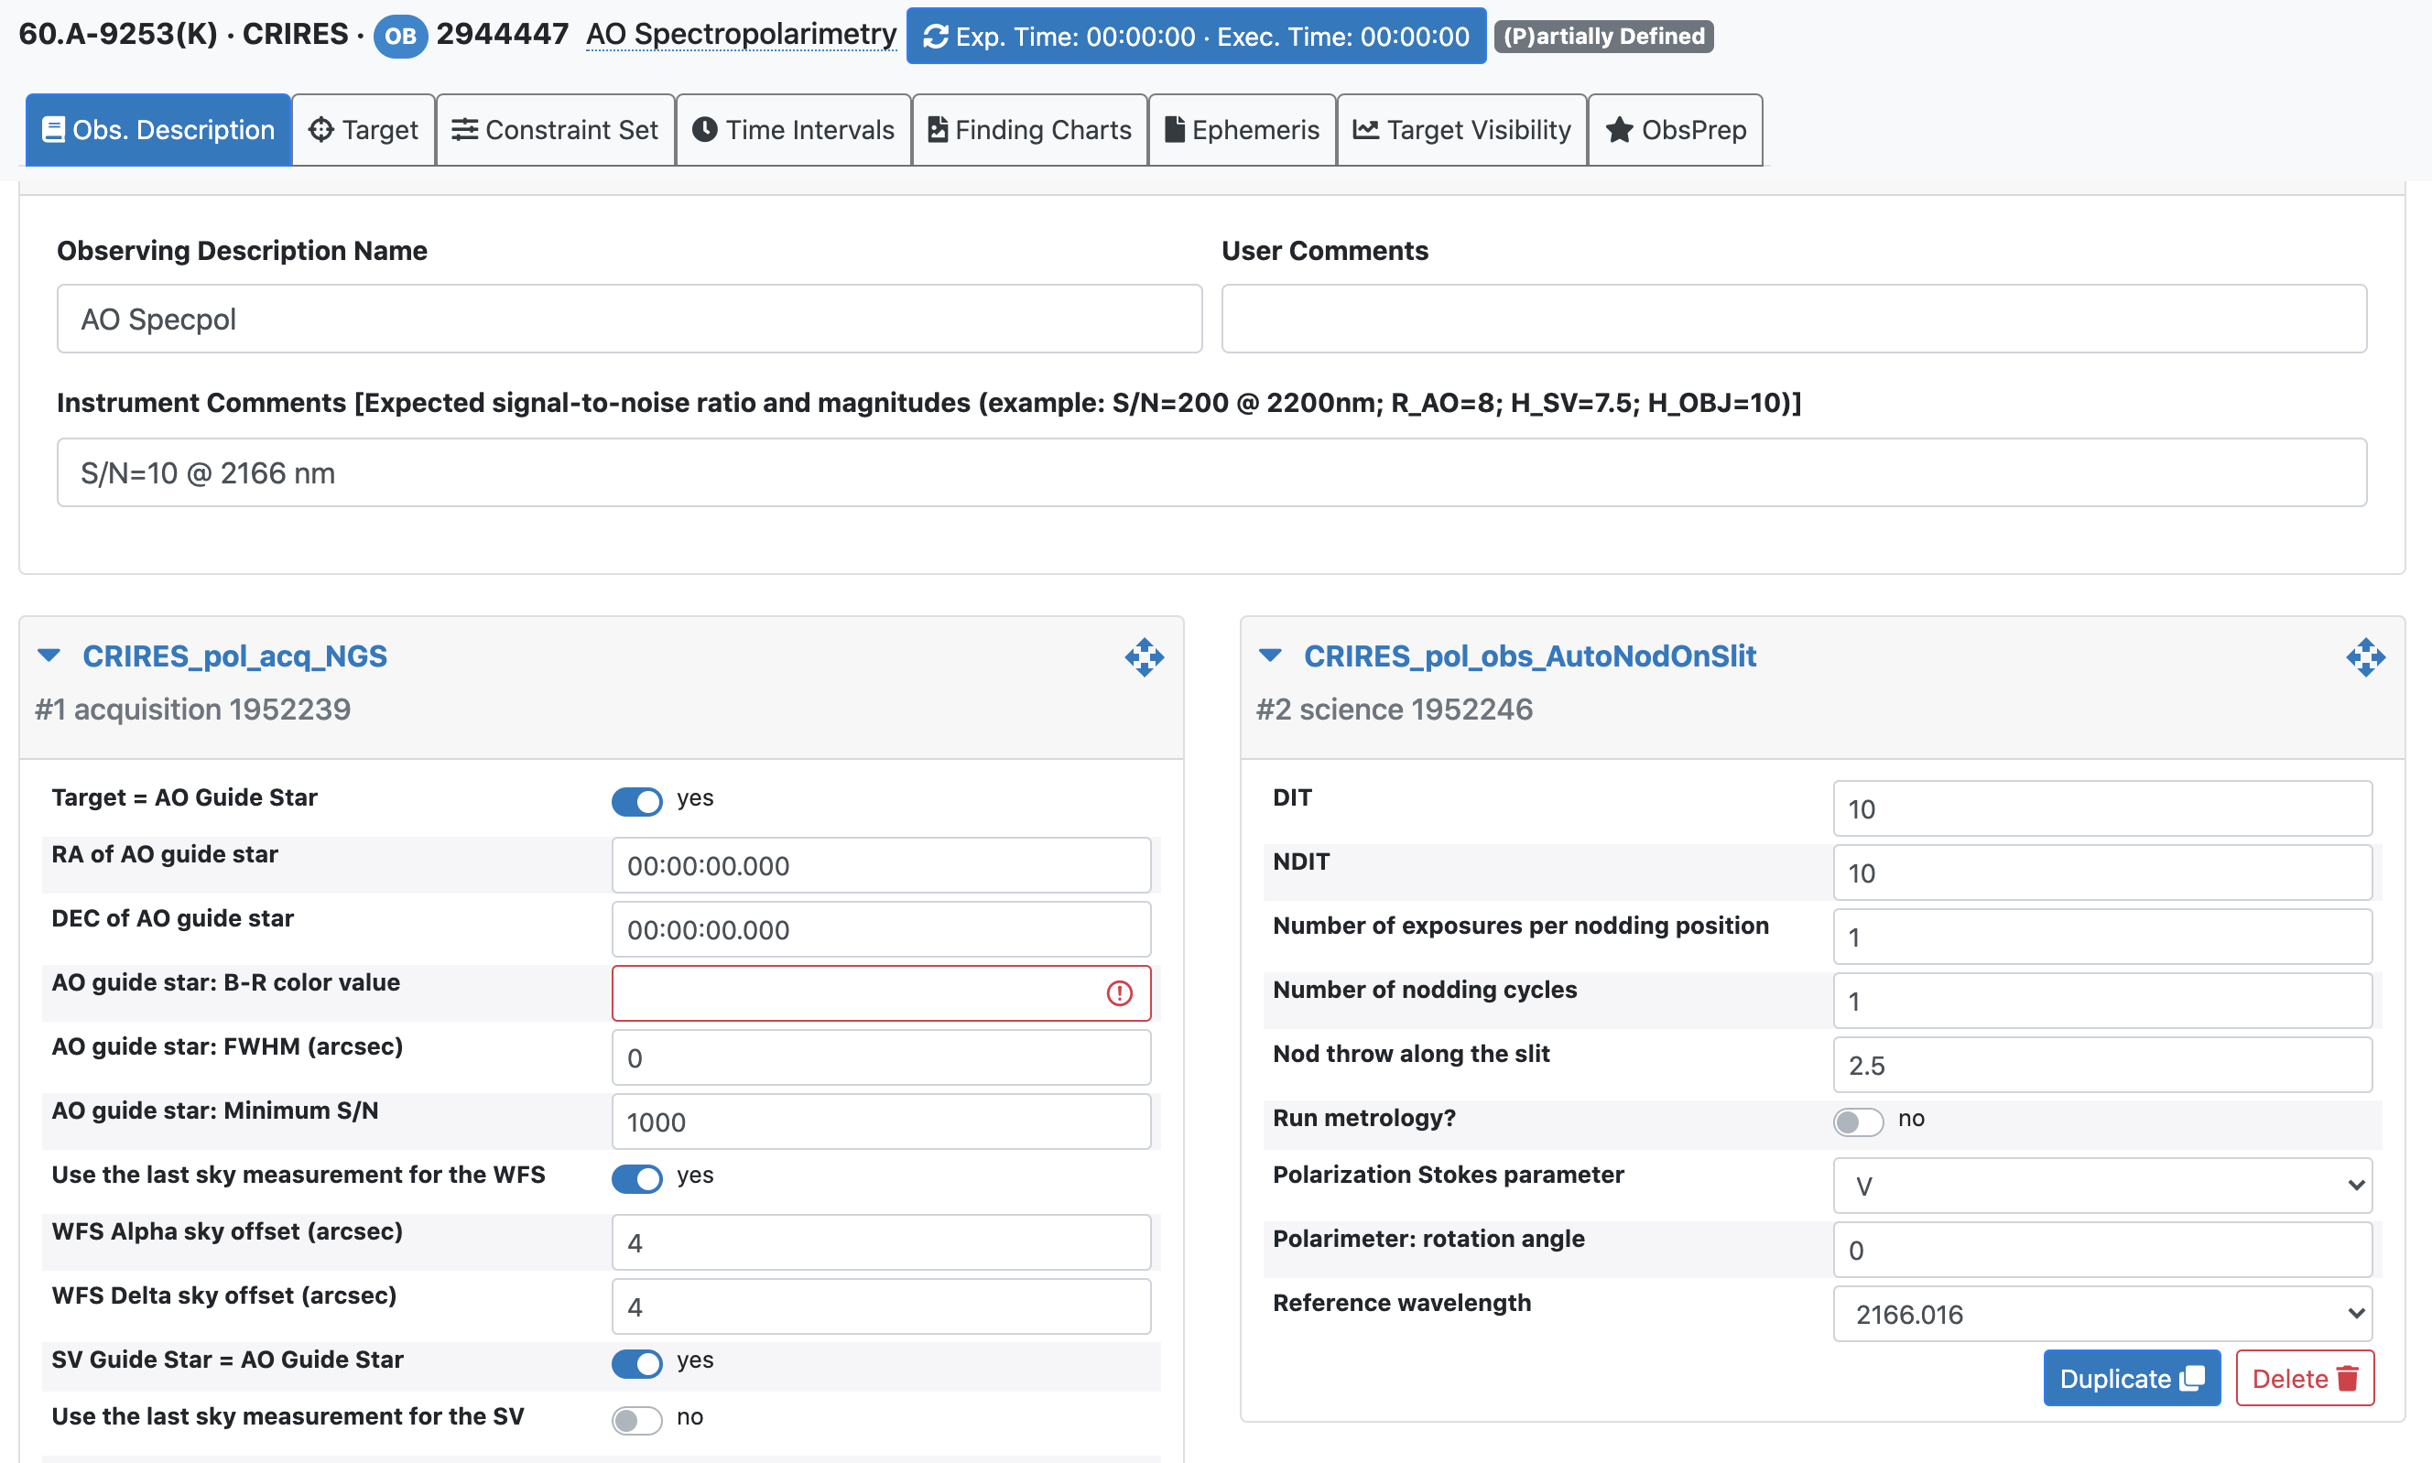
Task: Click the DIT value field
Action: 2101,808
